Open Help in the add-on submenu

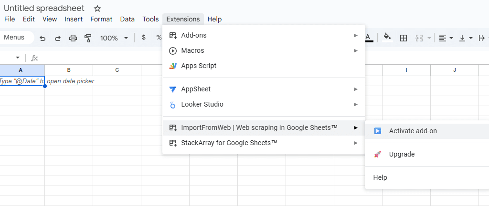(x=380, y=177)
